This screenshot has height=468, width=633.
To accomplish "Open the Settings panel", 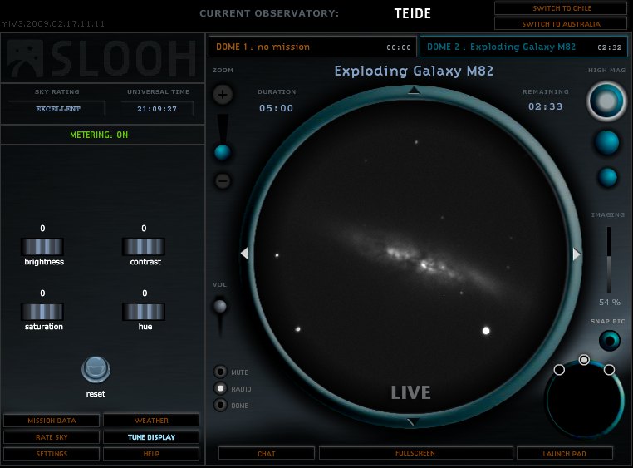I will point(52,454).
